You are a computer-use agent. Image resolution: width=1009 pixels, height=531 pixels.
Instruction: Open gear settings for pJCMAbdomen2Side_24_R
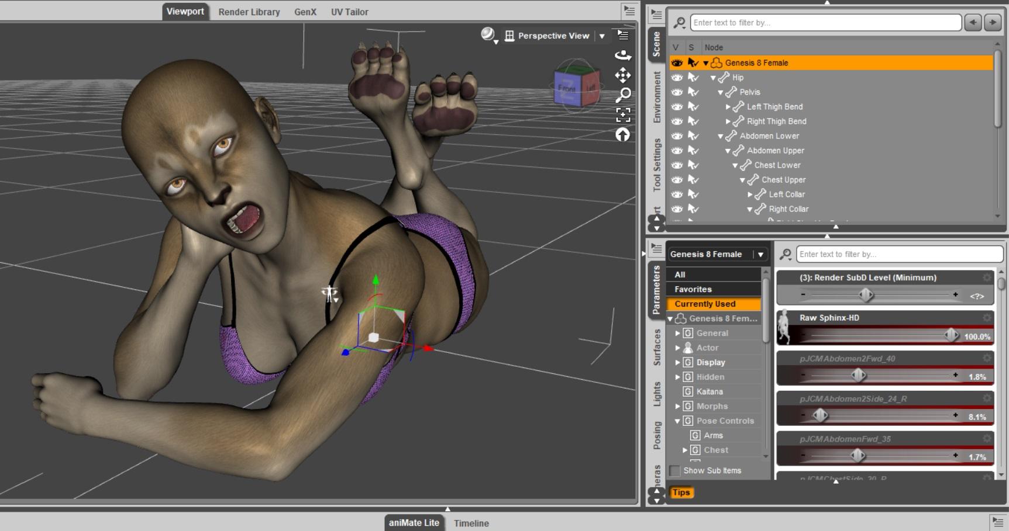pyautogui.click(x=987, y=398)
